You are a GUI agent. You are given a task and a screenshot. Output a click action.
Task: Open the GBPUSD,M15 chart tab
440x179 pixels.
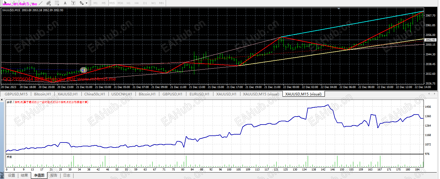tap(16, 94)
